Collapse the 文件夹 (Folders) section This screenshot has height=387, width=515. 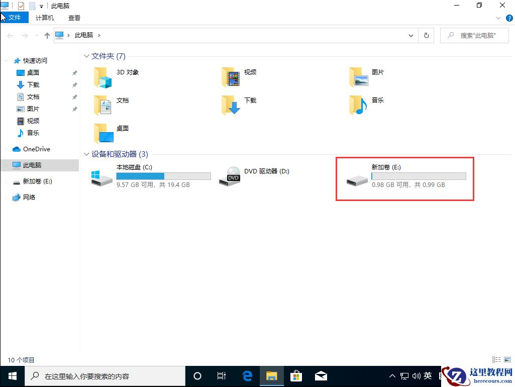86,56
